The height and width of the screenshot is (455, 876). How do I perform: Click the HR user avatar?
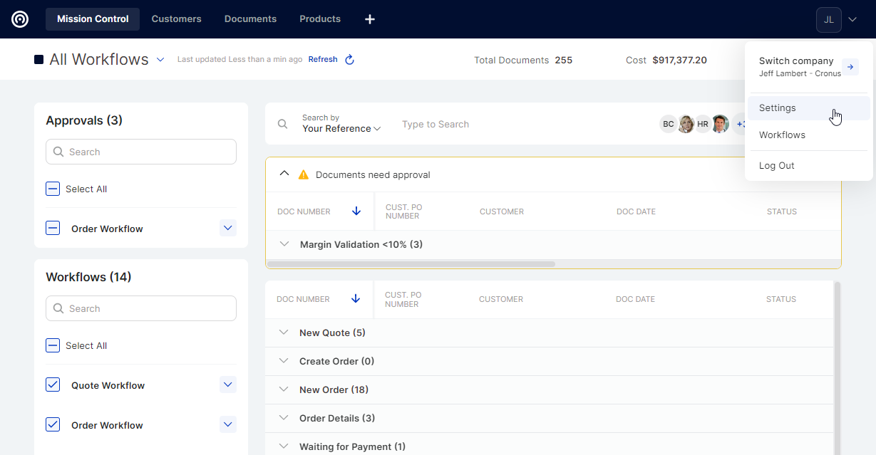(x=703, y=124)
